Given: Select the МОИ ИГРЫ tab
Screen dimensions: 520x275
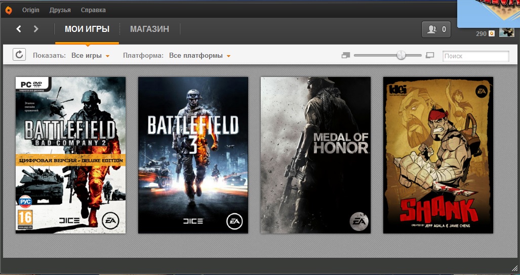Looking at the screenshot, I should pyautogui.click(x=87, y=29).
